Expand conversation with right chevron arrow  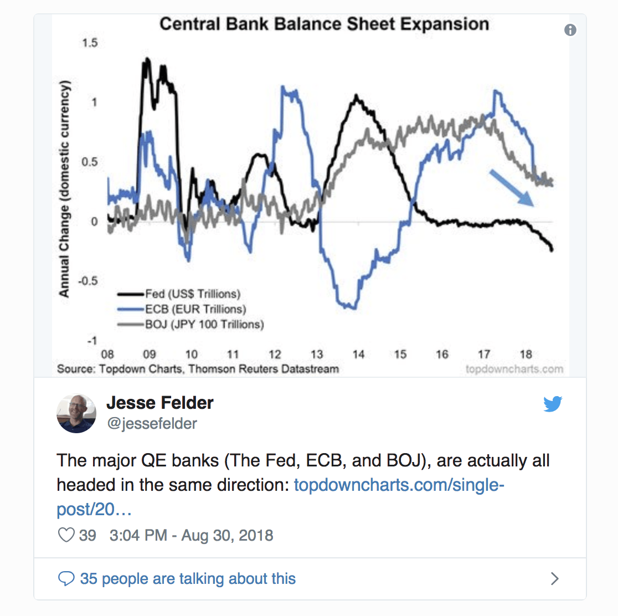coord(554,578)
